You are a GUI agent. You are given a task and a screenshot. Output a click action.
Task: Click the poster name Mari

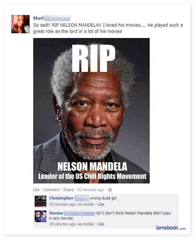(39, 18)
